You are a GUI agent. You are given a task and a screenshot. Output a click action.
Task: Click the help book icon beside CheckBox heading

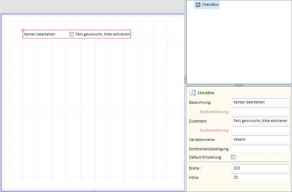tap(192, 93)
